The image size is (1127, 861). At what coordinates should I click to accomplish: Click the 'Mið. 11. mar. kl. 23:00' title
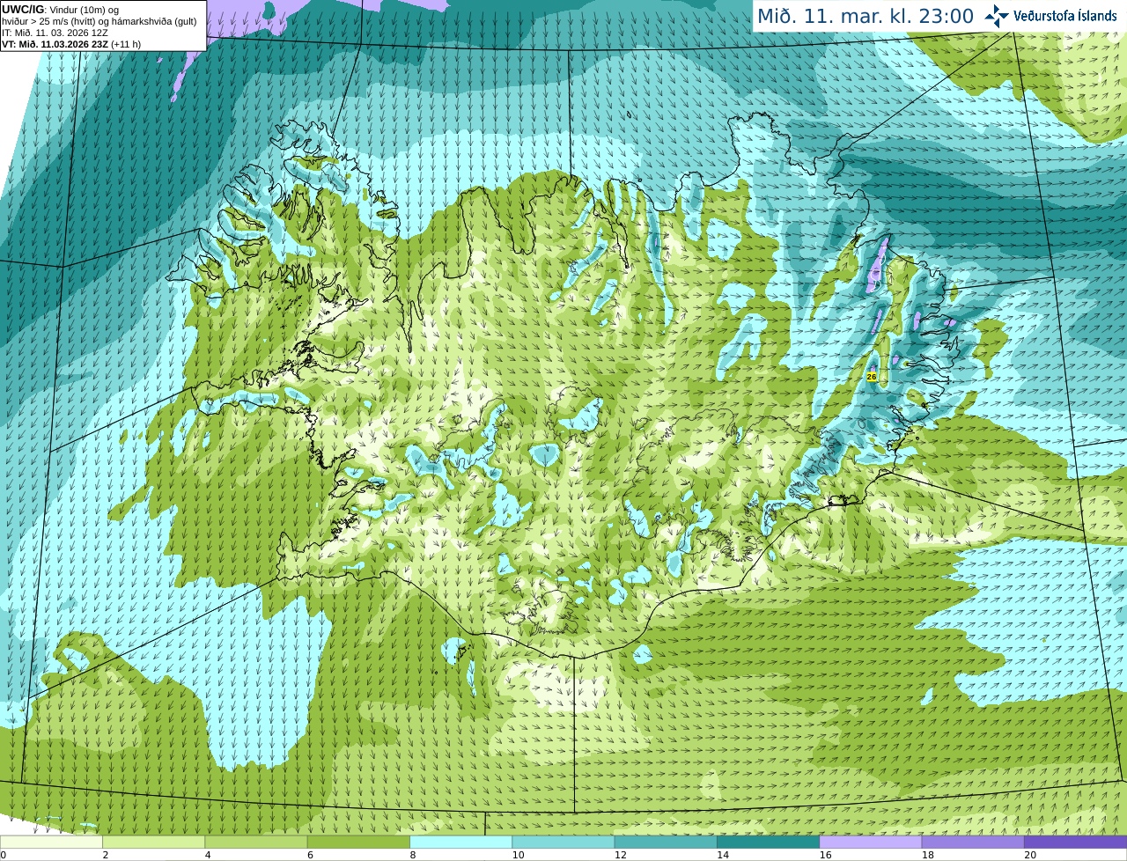pyautogui.click(x=866, y=16)
